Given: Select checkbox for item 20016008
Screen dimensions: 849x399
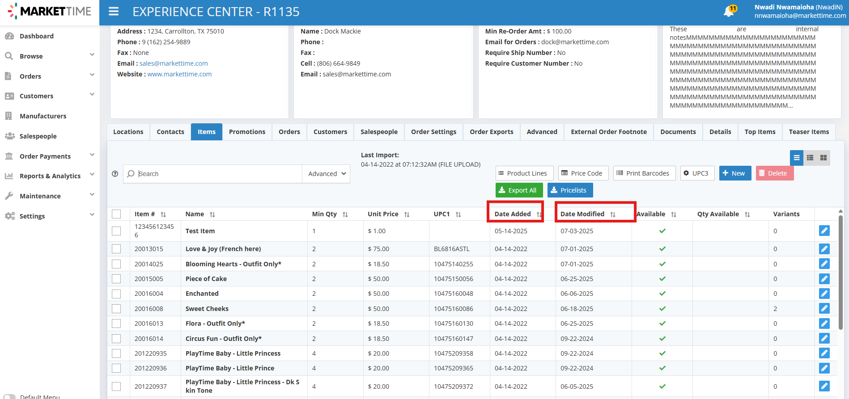Looking at the screenshot, I should 116,309.
